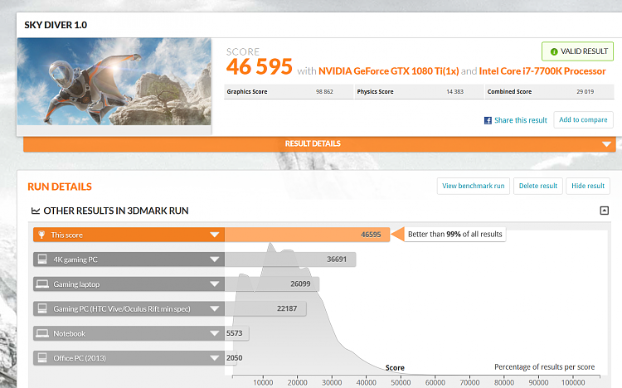Click the Sky Diver skydiver thumbnail image
Viewport: 622px width, 388px height.
click(114, 81)
